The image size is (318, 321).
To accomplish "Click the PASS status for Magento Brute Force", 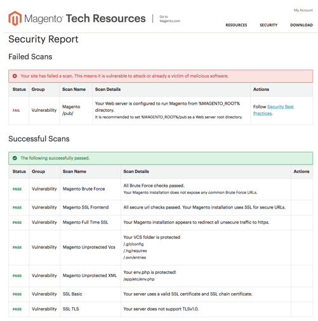I will (x=17, y=189).
